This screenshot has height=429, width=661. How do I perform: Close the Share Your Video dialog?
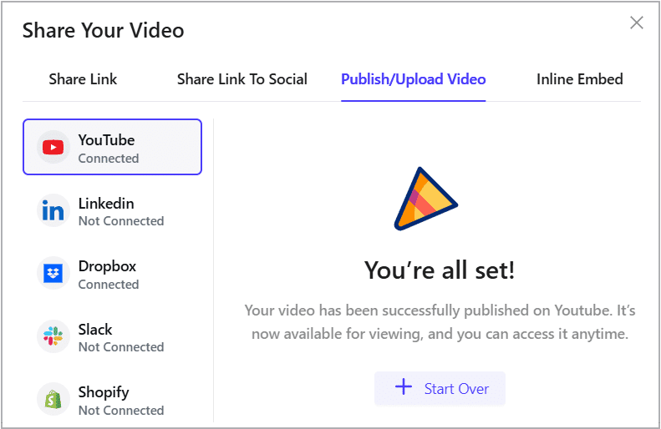(636, 23)
